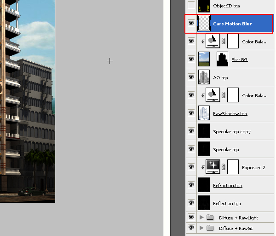Select the Sky BG layer mask thumbnail

(222, 59)
